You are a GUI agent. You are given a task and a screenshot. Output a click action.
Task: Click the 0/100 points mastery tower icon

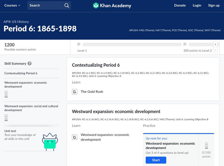207,146
